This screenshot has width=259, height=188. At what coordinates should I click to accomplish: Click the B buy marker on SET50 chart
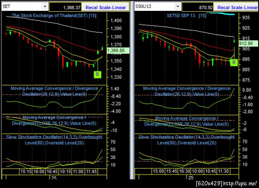(x=234, y=62)
